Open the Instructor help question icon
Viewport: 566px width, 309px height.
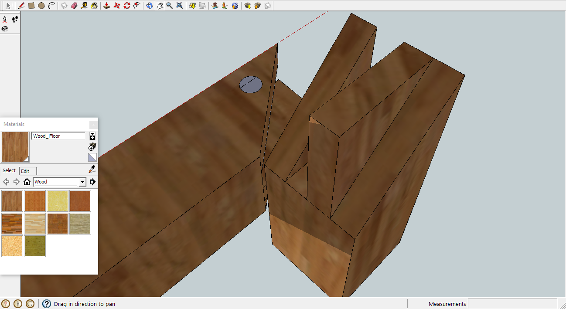click(47, 304)
